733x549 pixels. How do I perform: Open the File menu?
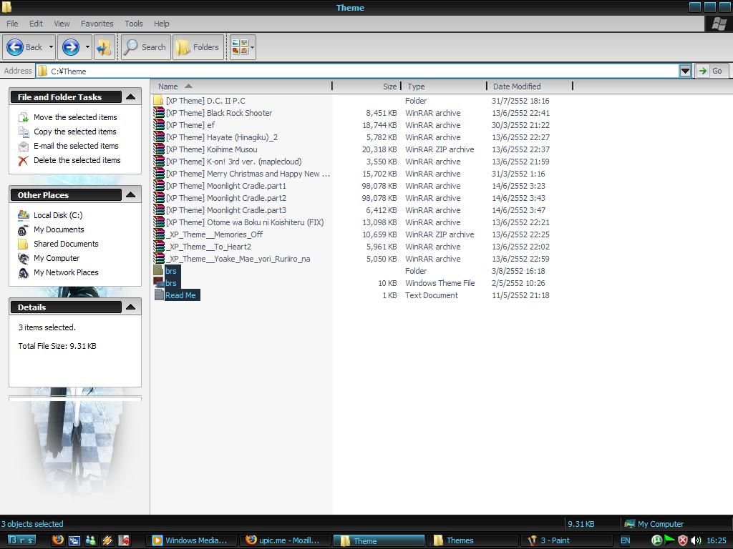point(12,24)
